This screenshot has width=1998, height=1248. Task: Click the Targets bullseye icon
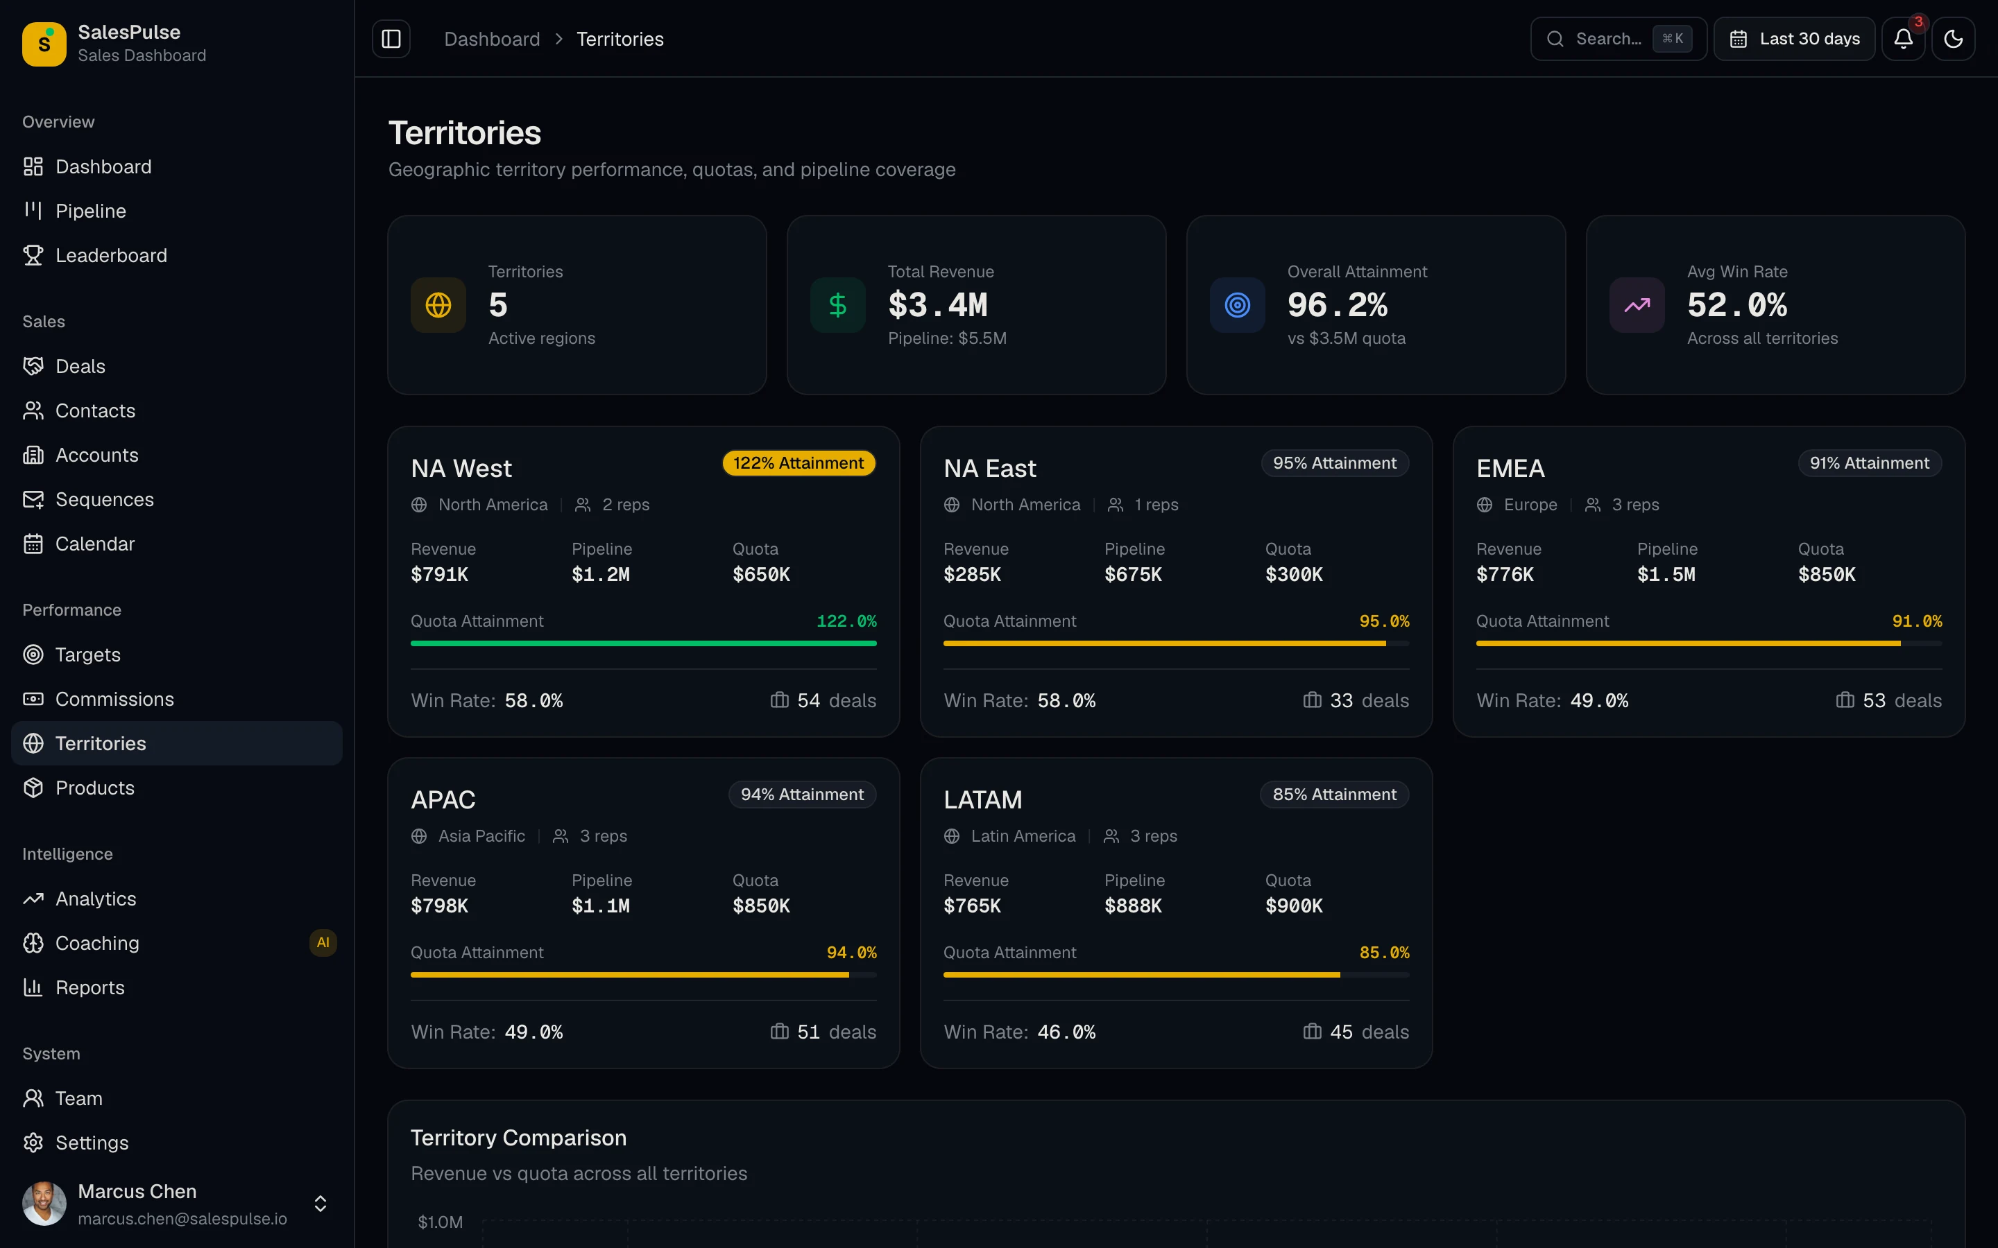point(33,655)
